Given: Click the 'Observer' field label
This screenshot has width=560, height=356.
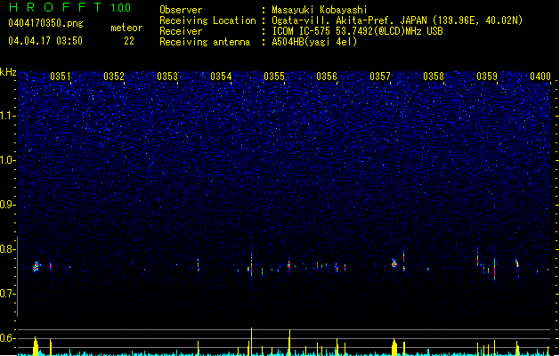Looking at the screenshot, I should click(181, 10).
